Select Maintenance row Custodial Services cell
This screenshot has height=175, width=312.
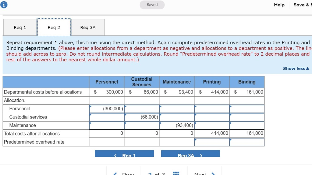142,125
